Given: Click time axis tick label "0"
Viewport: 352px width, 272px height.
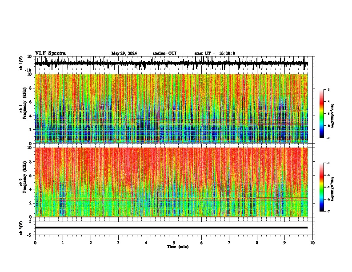Looking at the screenshot, I should pyautogui.click(x=35, y=243).
